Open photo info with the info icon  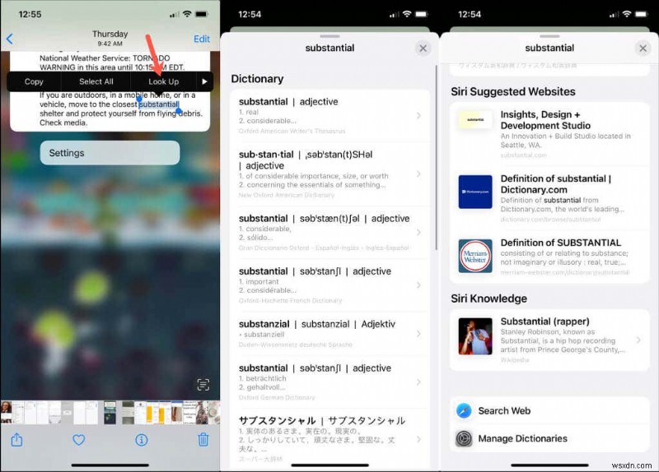click(x=141, y=440)
